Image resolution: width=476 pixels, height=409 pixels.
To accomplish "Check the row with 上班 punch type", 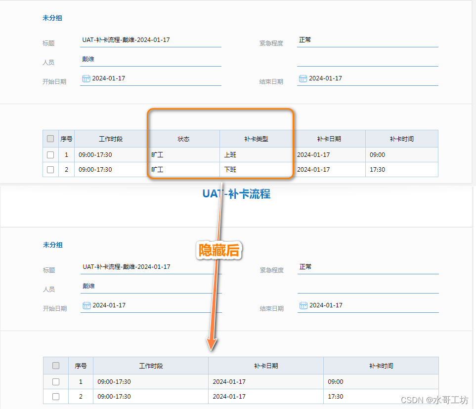I will coord(50,154).
